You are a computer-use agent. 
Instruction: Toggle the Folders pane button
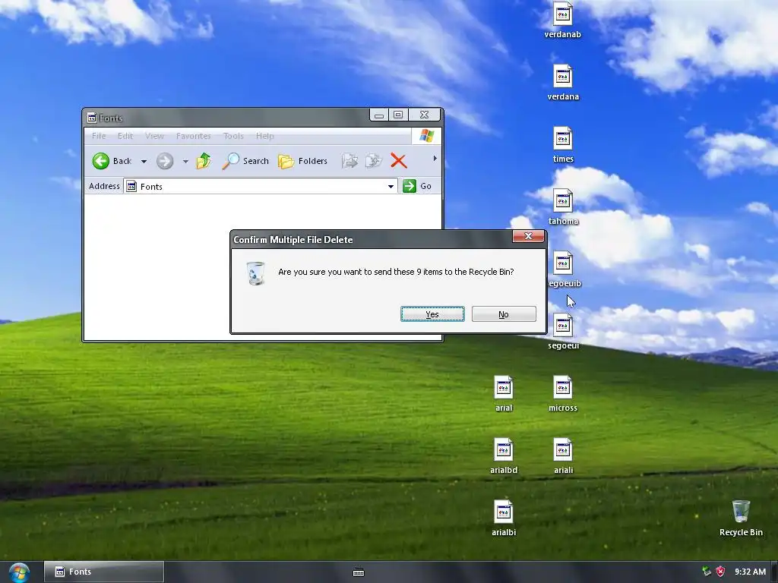pos(302,161)
